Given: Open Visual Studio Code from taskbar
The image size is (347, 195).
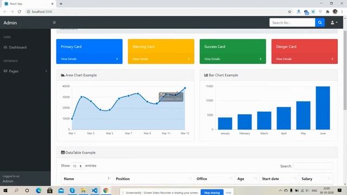Looking at the screenshot, I should (94, 190).
